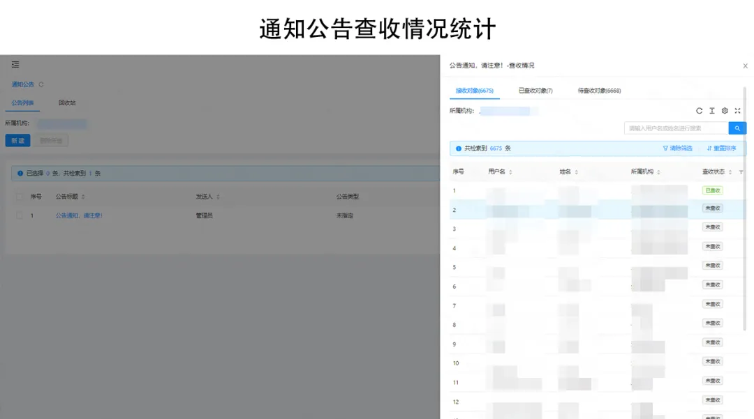The width and height of the screenshot is (754, 419).
Task: Toggle fullscreen view of the receive table
Action: pos(737,111)
